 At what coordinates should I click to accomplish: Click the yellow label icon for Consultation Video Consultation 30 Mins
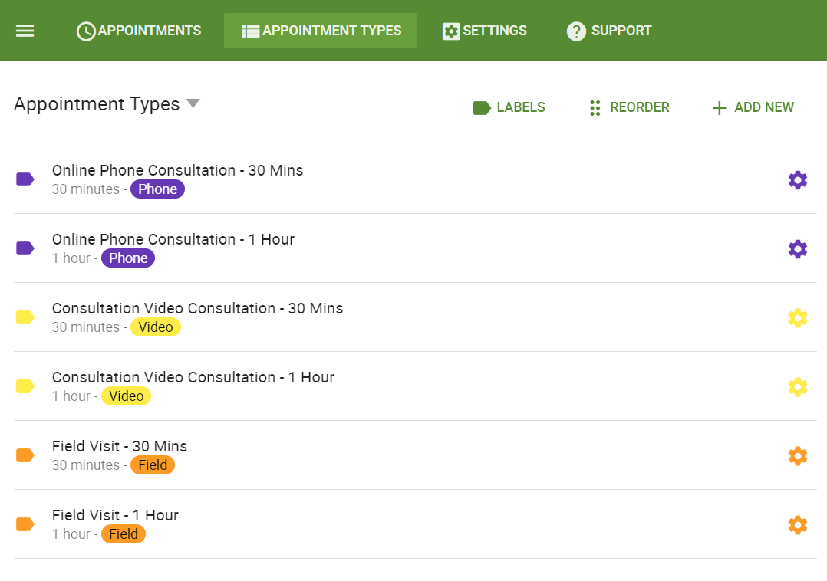25,317
